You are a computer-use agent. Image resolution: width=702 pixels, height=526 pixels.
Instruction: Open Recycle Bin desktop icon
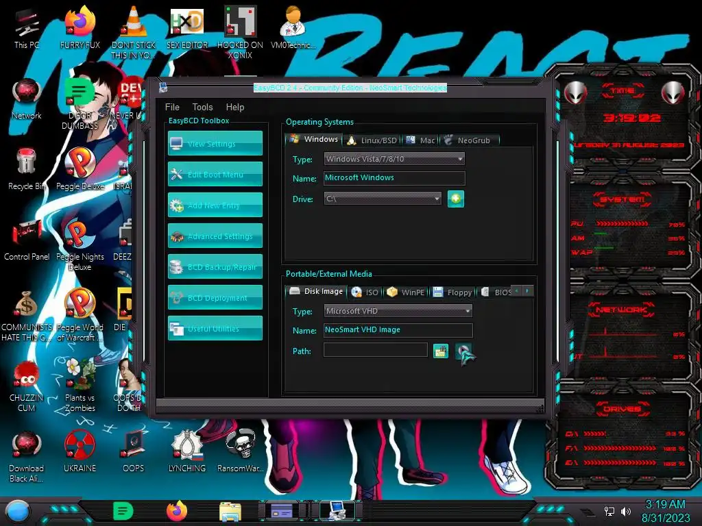click(x=27, y=169)
